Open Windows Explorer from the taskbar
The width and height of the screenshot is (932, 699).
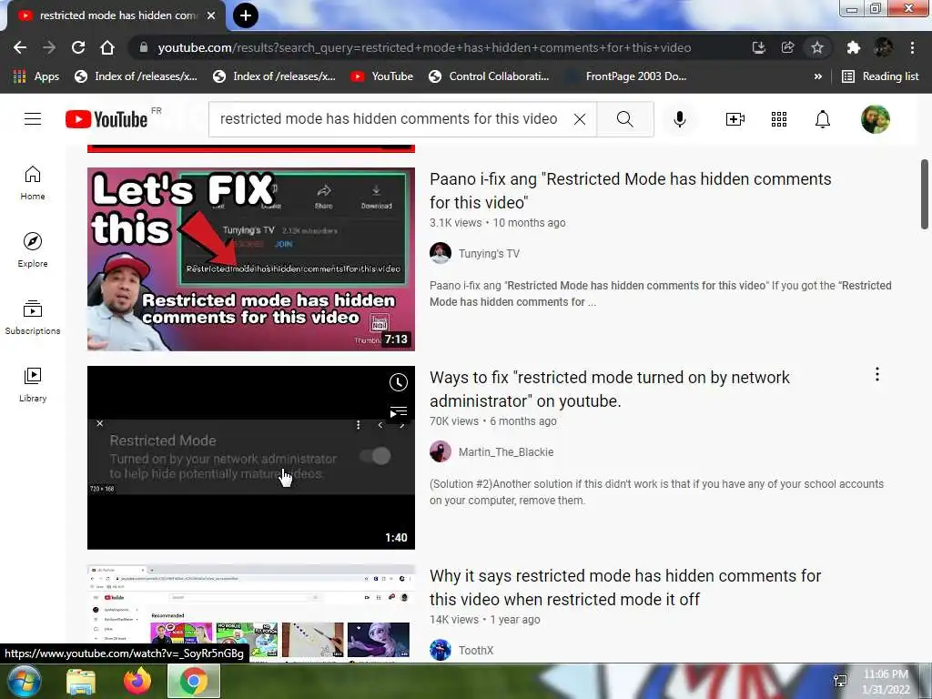coord(81,681)
